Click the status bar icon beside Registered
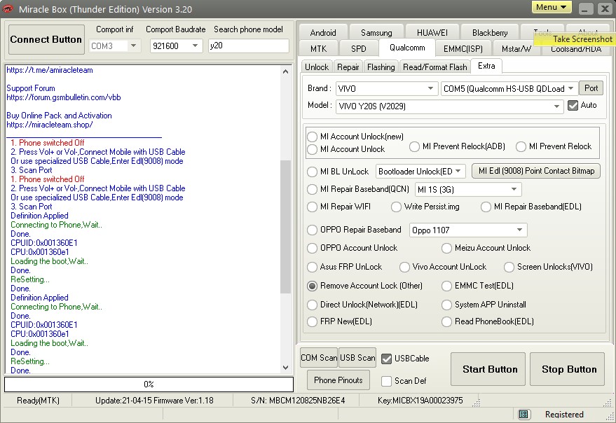The width and height of the screenshot is (616, 423). [523, 415]
